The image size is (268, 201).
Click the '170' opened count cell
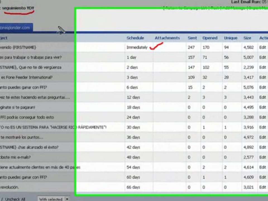[206, 47]
